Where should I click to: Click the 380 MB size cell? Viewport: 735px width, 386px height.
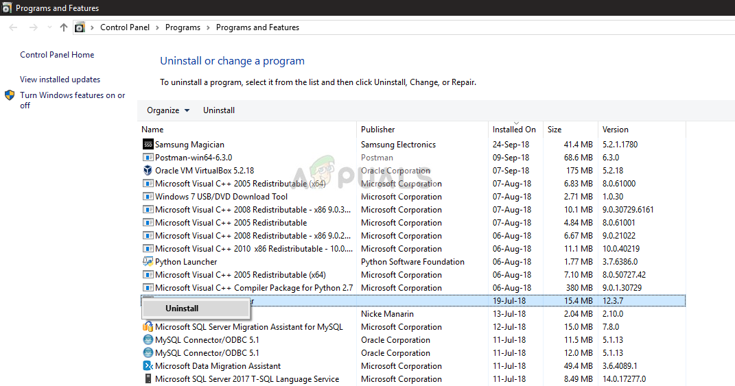click(579, 288)
